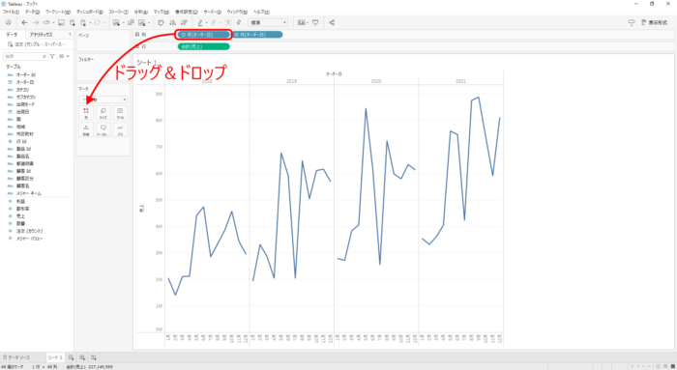
Task: Select the 年(オーダー日) pill on Columns shelf
Action: coord(203,35)
